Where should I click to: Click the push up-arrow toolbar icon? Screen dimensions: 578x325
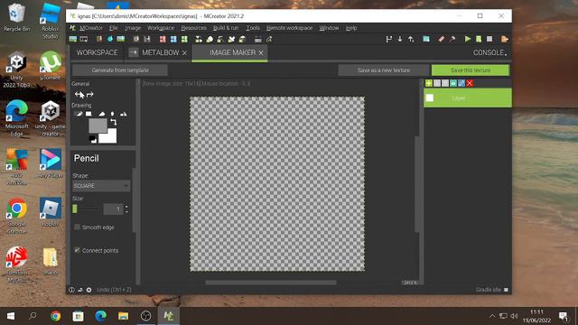[411, 39]
